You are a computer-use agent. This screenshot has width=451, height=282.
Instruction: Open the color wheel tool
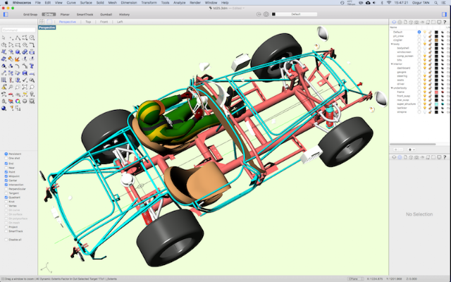point(18,101)
